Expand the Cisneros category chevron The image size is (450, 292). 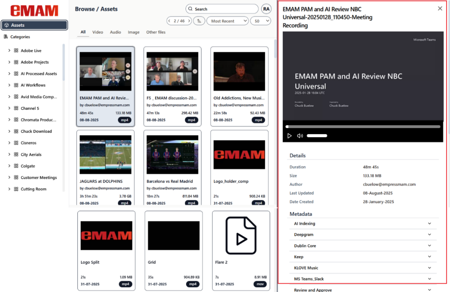9,143
